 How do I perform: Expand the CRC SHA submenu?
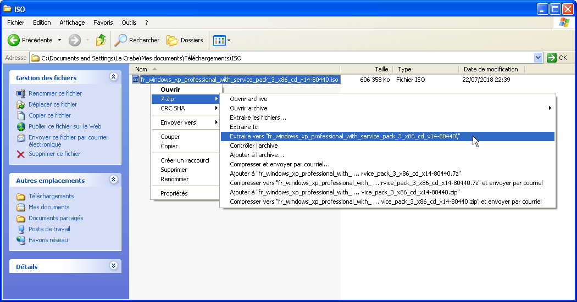click(185, 108)
